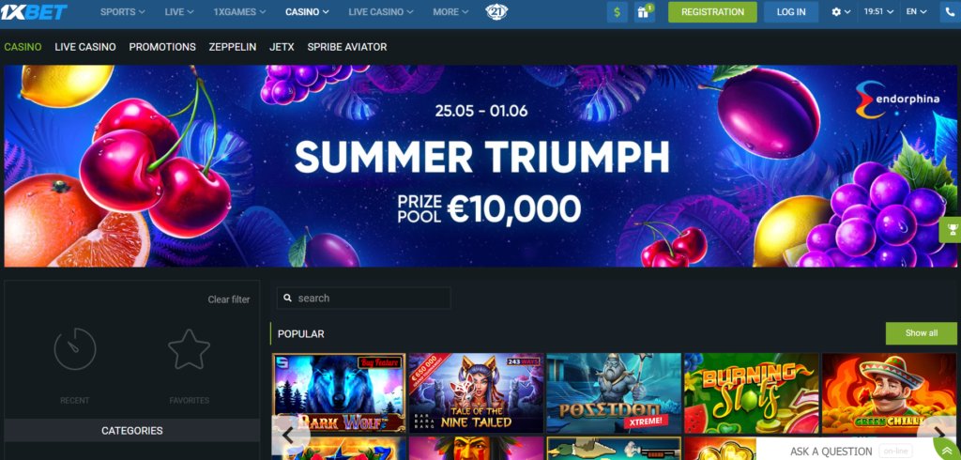
Task: Open the Promotions tab
Action: pos(162,47)
